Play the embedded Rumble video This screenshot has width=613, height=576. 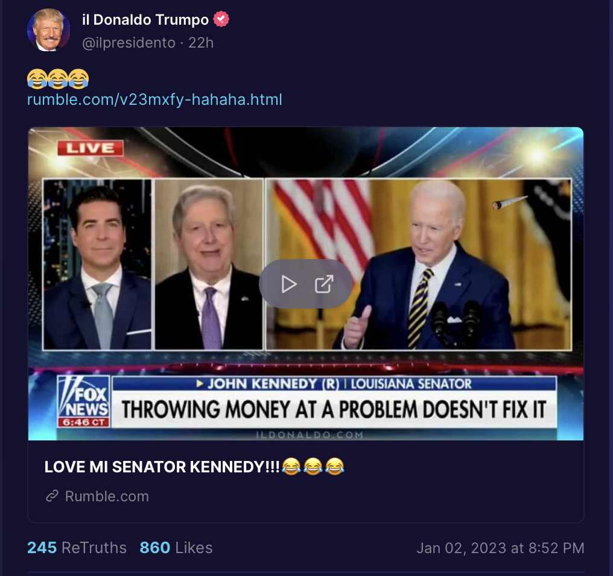coord(289,284)
